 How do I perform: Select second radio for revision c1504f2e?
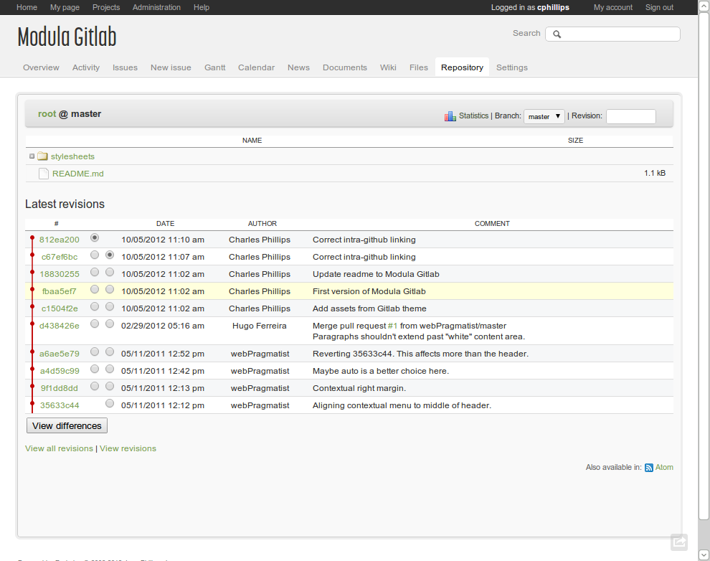(110, 306)
